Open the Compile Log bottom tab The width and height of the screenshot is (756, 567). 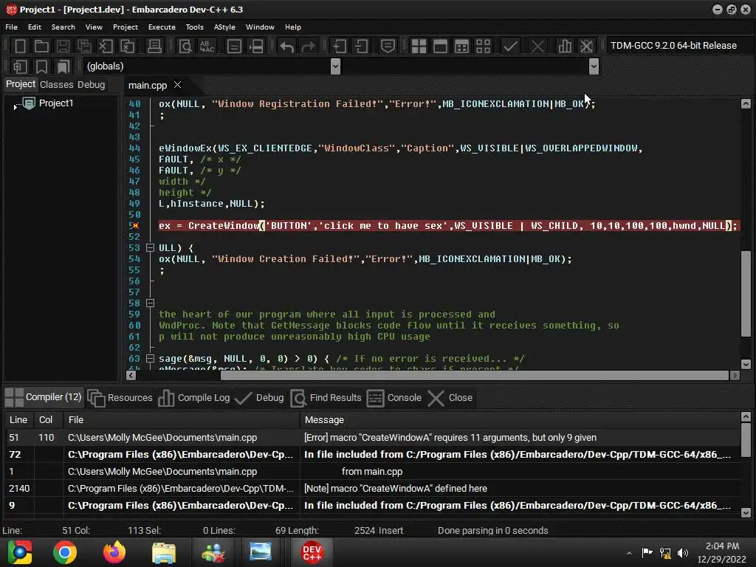(194, 398)
